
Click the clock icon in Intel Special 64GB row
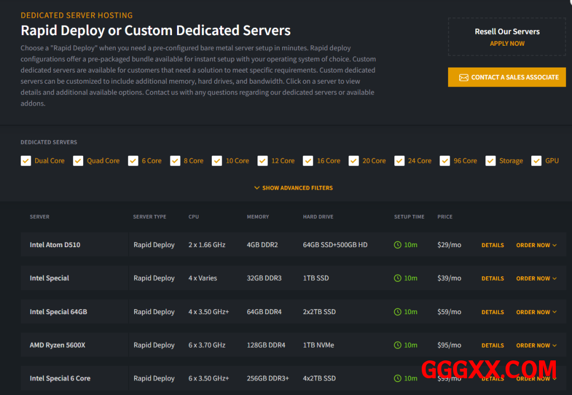pos(398,312)
